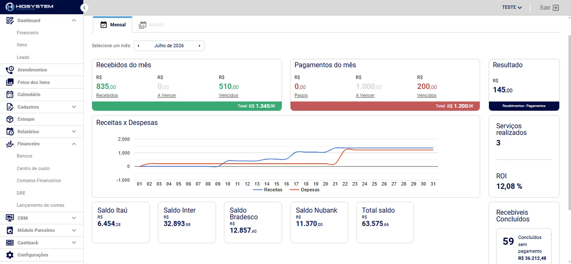Click the page vertical scrollbar
571x264 pixels.
point(569,122)
